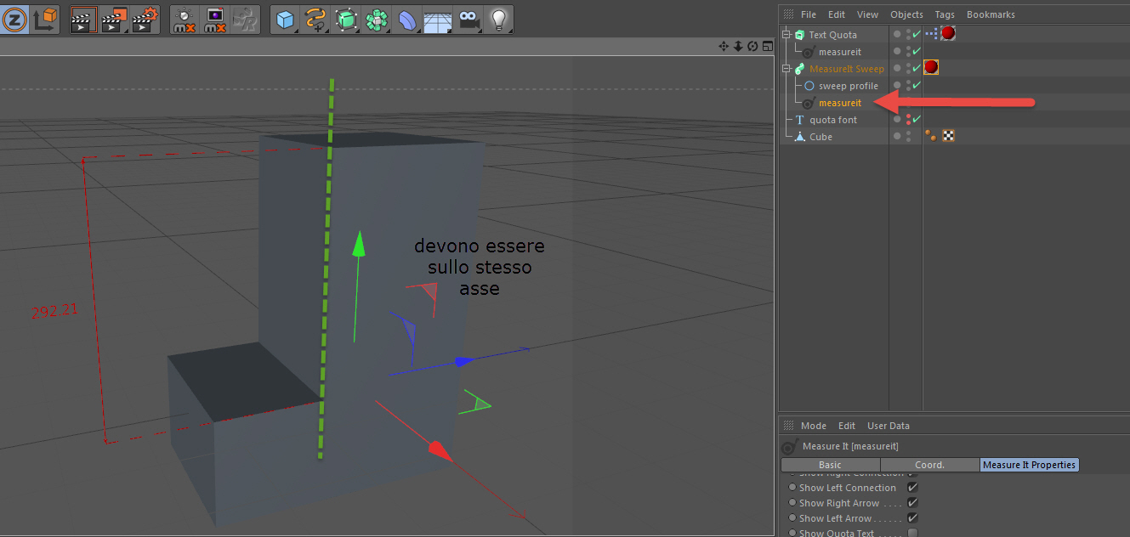Click the viewport move camera icon
The image size is (1130, 537).
click(724, 46)
